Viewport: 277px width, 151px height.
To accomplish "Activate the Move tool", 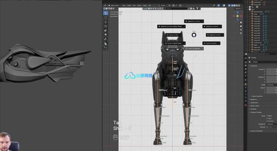I will [x=106, y=22].
